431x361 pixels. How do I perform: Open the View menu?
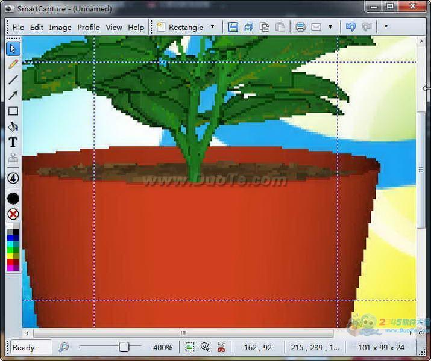click(x=114, y=28)
